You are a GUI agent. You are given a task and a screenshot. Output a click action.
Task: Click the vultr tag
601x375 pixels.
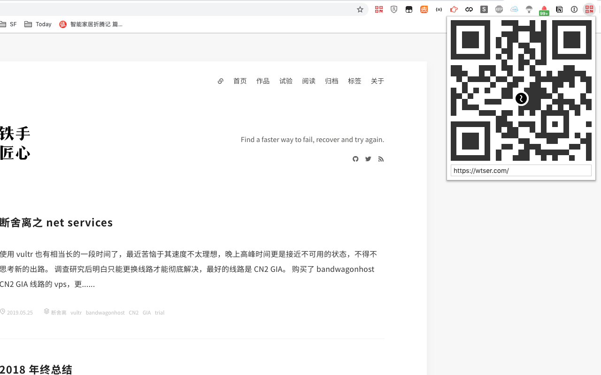tap(76, 313)
